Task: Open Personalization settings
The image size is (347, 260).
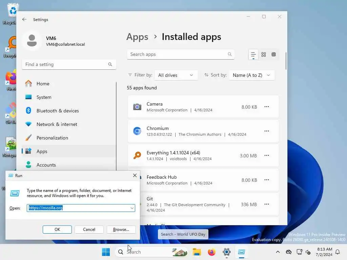Action: (69, 138)
